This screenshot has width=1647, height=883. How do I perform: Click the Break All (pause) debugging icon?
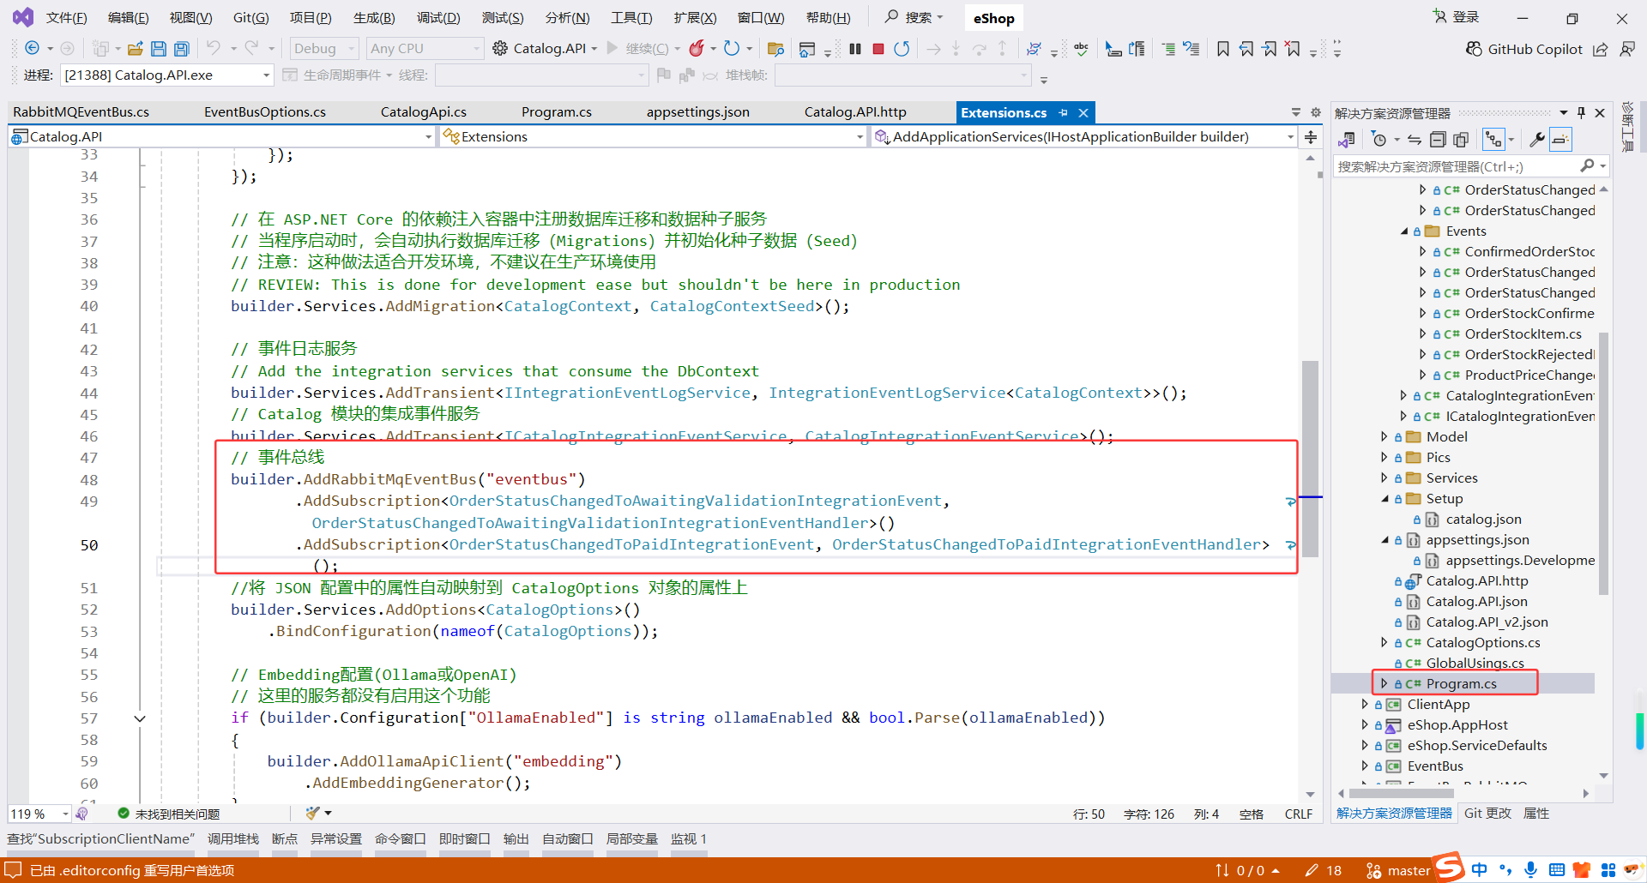pyautogui.click(x=854, y=49)
